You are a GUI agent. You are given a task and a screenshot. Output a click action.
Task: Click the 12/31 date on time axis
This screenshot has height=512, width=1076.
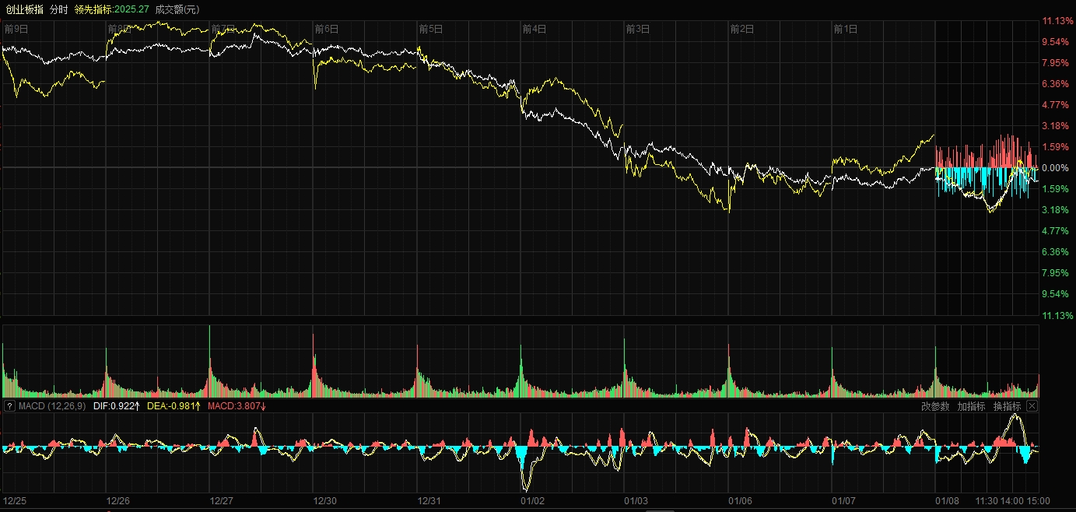pyautogui.click(x=429, y=501)
